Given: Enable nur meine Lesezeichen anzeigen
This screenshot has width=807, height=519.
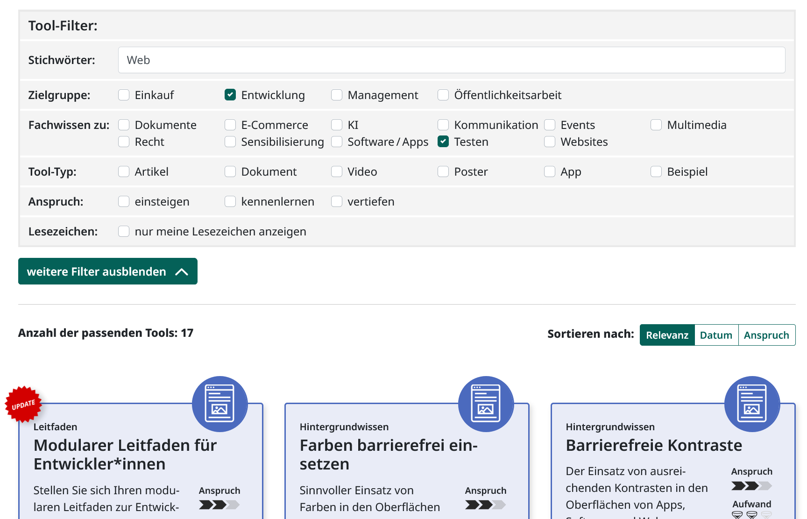Looking at the screenshot, I should coord(124,231).
